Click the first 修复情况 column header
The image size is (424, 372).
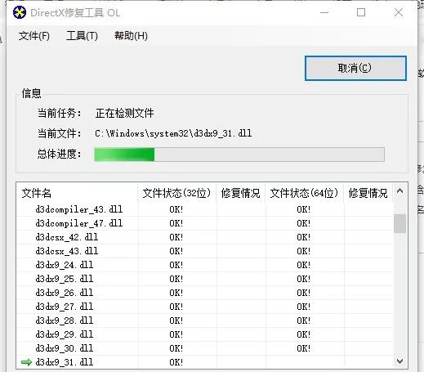(x=241, y=193)
